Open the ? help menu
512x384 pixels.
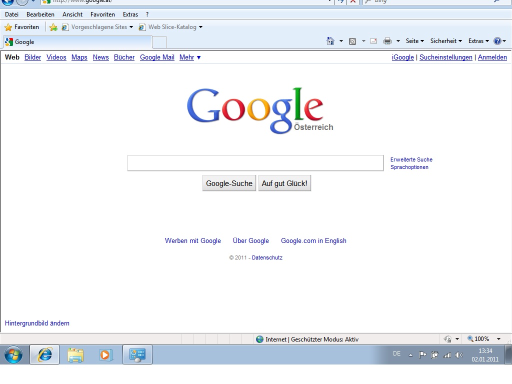click(x=147, y=14)
